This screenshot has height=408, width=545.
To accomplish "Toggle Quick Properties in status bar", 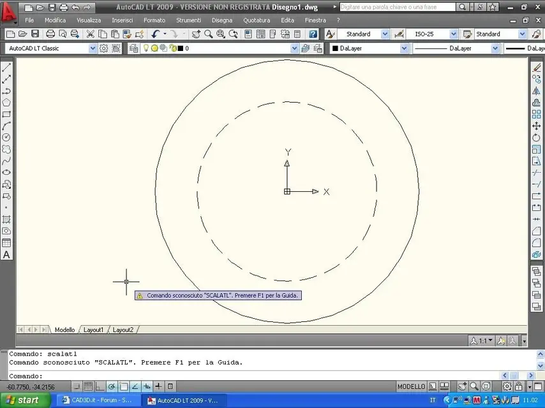I will point(170,386).
